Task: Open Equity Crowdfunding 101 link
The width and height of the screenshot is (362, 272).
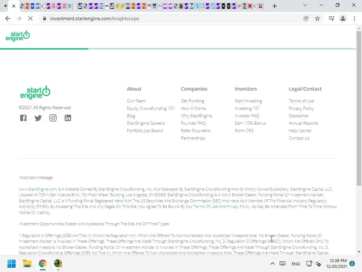Action: tap(151, 108)
